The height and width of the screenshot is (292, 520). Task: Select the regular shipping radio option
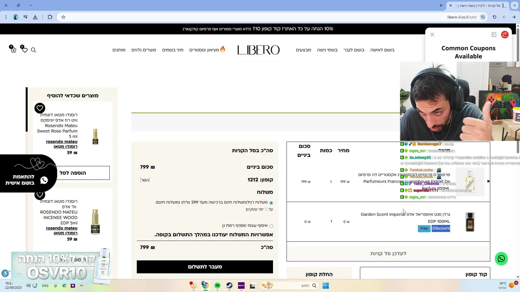pyautogui.click(x=271, y=203)
